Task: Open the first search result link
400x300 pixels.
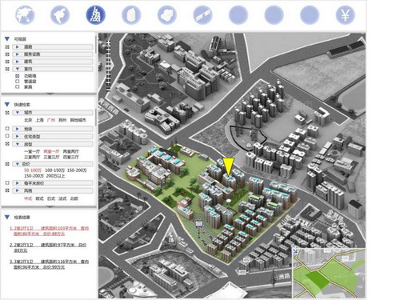Action: (x=49, y=231)
